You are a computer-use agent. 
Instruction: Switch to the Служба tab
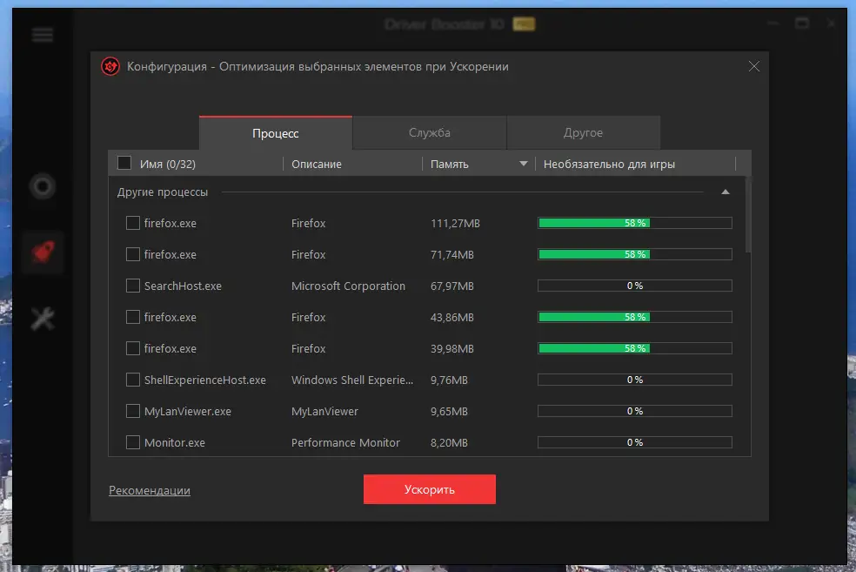[x=430, y=132]
